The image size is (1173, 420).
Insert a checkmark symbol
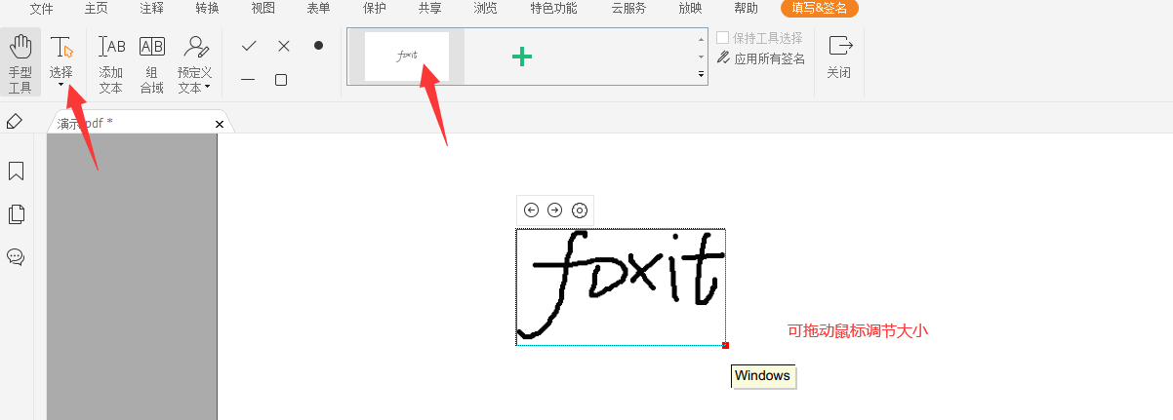pos(249,46)
